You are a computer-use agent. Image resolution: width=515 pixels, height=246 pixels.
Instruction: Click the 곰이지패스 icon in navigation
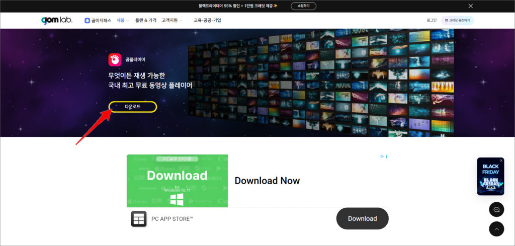coord(87,21)
